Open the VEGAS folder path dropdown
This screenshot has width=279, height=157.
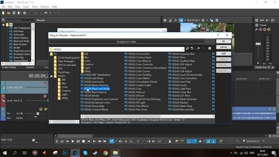(x=183, y=49)
